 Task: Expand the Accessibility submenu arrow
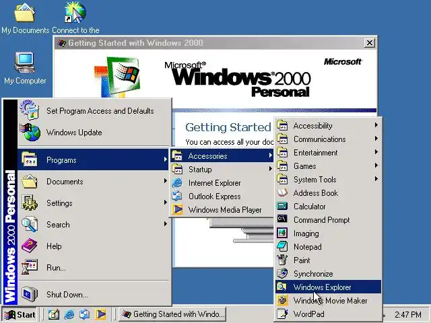376,125
